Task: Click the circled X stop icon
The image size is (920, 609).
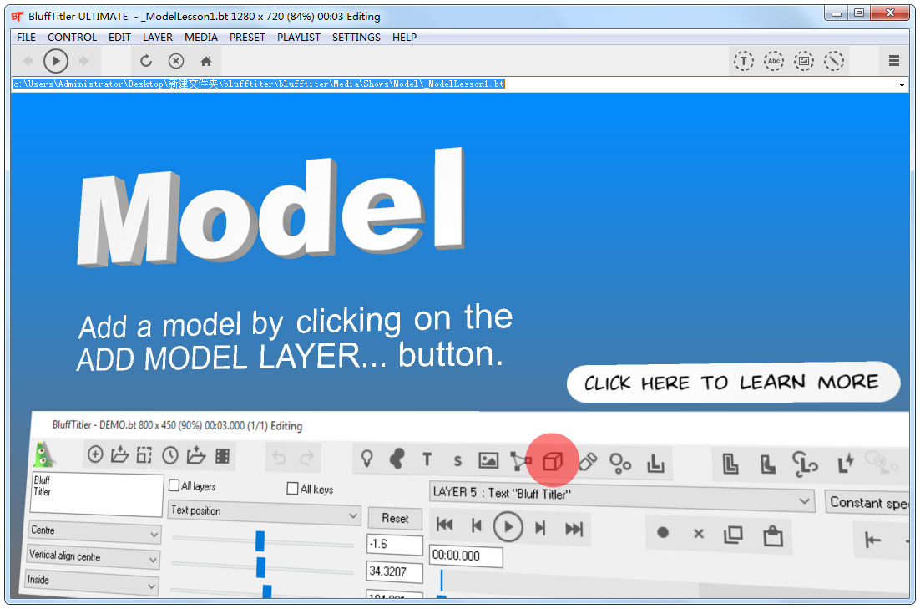Action: (x=176, y=61)
